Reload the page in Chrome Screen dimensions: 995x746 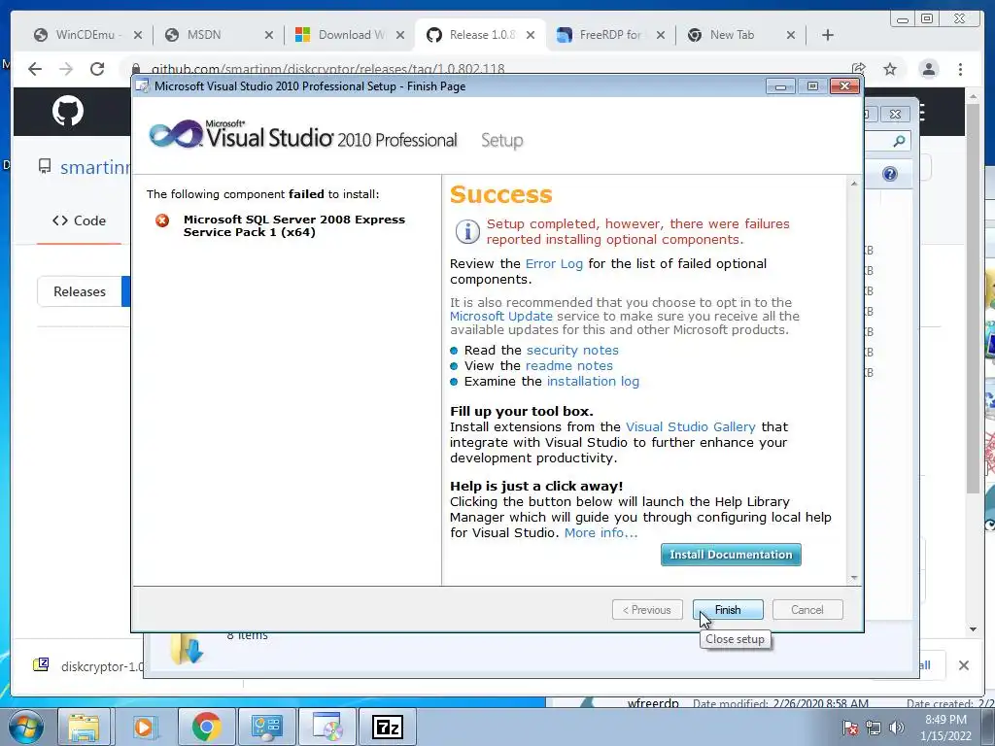[97, 69]
